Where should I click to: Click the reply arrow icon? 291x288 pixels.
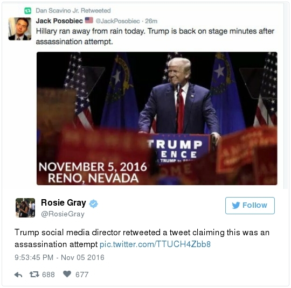[18, 275]
